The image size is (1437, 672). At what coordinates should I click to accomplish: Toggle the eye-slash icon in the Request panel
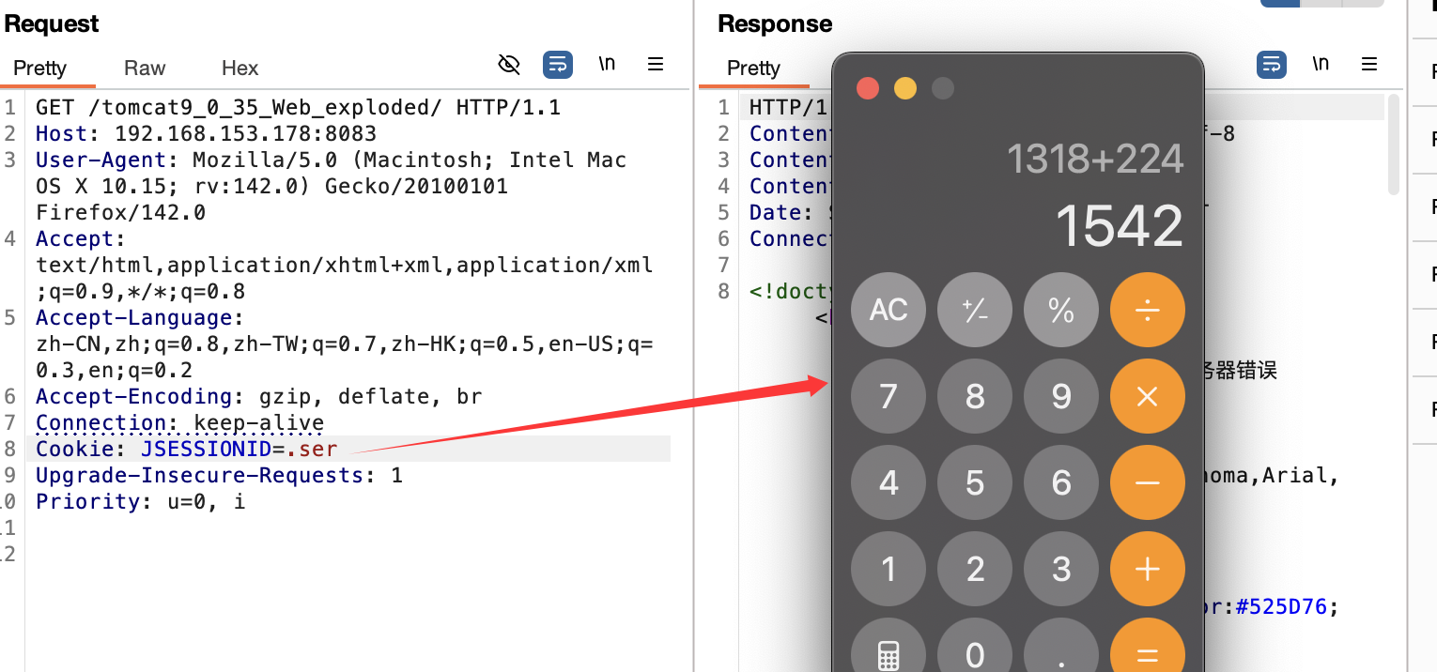508,64
